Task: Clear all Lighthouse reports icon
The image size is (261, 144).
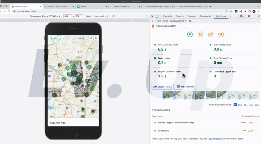Action: (190, 21)
